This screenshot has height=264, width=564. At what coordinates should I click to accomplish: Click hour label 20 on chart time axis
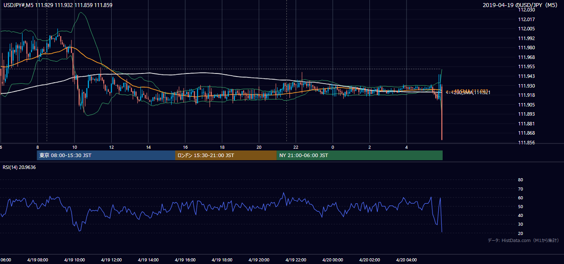pyautogui.click(x=259, y=147)
